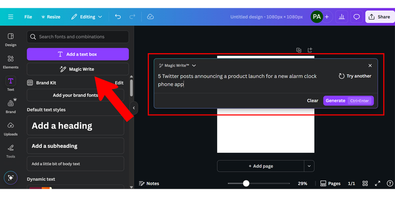Close the Magic Write dialog
The height and width of the screenshot is (197, 395).
(370, 66)
